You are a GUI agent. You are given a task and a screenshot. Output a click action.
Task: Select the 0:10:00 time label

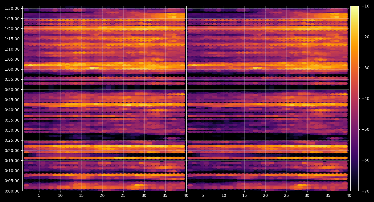click(x=12, y=171)
